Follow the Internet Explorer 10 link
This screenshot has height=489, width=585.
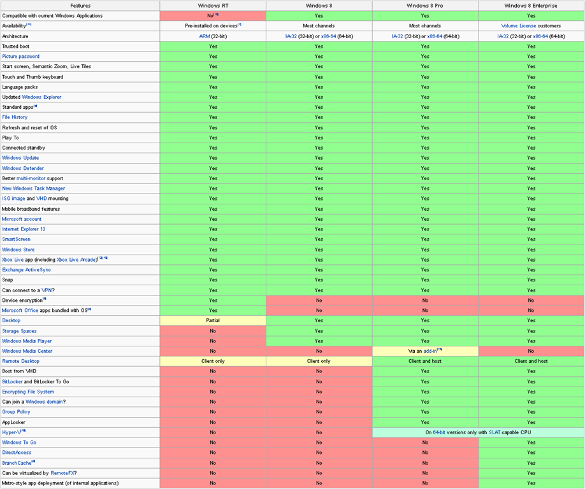24,229
